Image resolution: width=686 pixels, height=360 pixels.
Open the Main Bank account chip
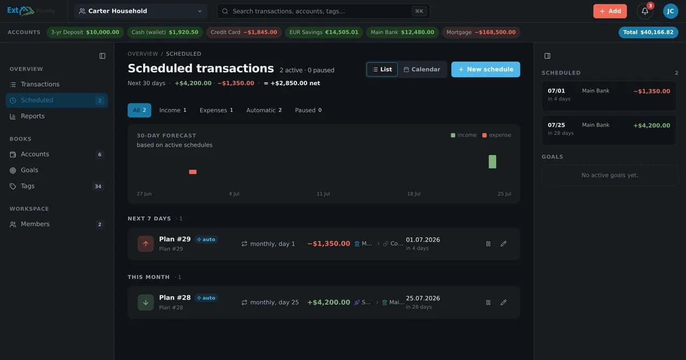[402, 33]
